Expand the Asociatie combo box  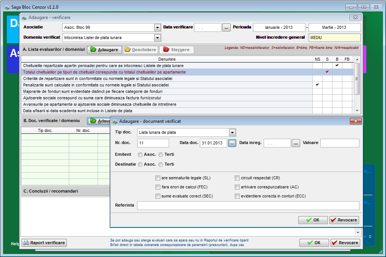click(x=157, y=28)
